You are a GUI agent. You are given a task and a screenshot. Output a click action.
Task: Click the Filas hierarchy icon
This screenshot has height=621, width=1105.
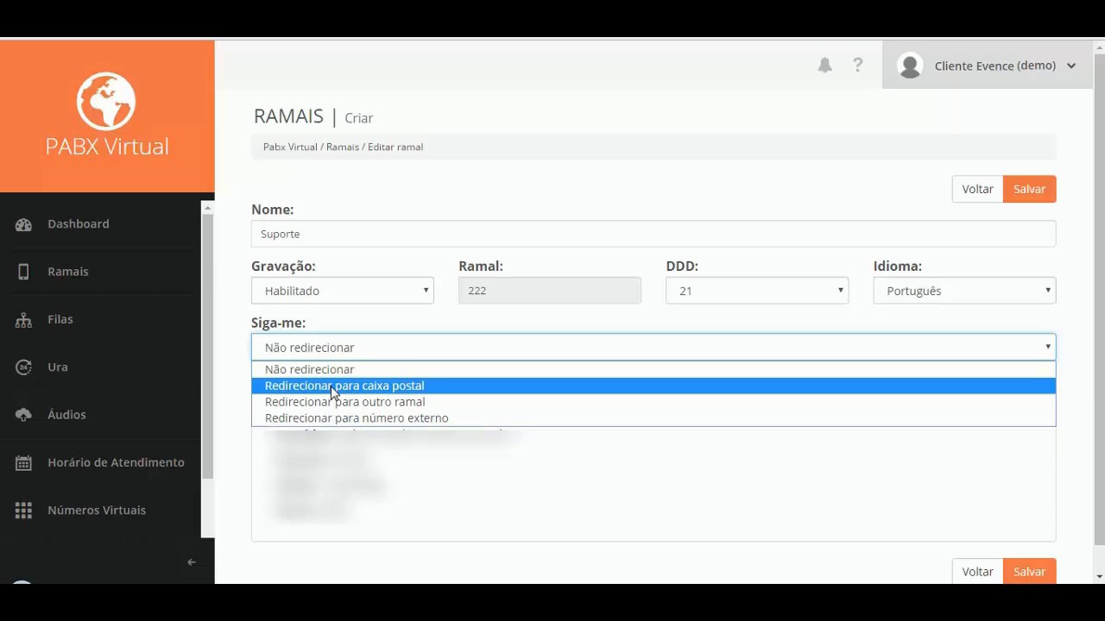[x=23, y=319]
